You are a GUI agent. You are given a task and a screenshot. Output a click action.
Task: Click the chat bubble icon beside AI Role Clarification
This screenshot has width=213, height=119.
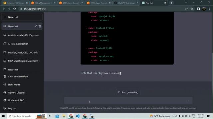tap(5, 44)
